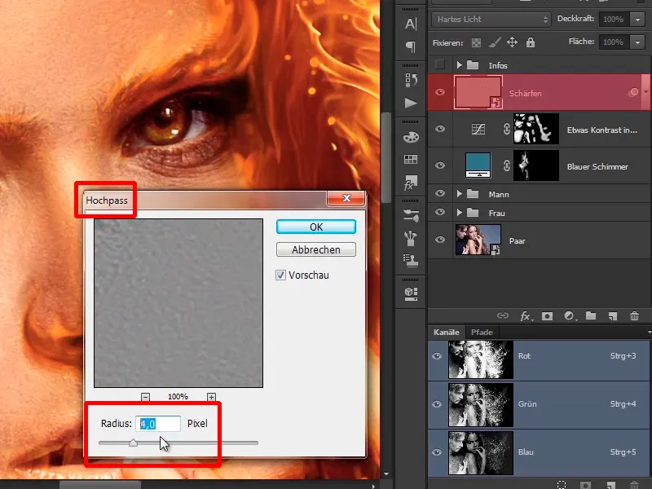Open the Actions panel play icon
652x489 pixels.
411,103
